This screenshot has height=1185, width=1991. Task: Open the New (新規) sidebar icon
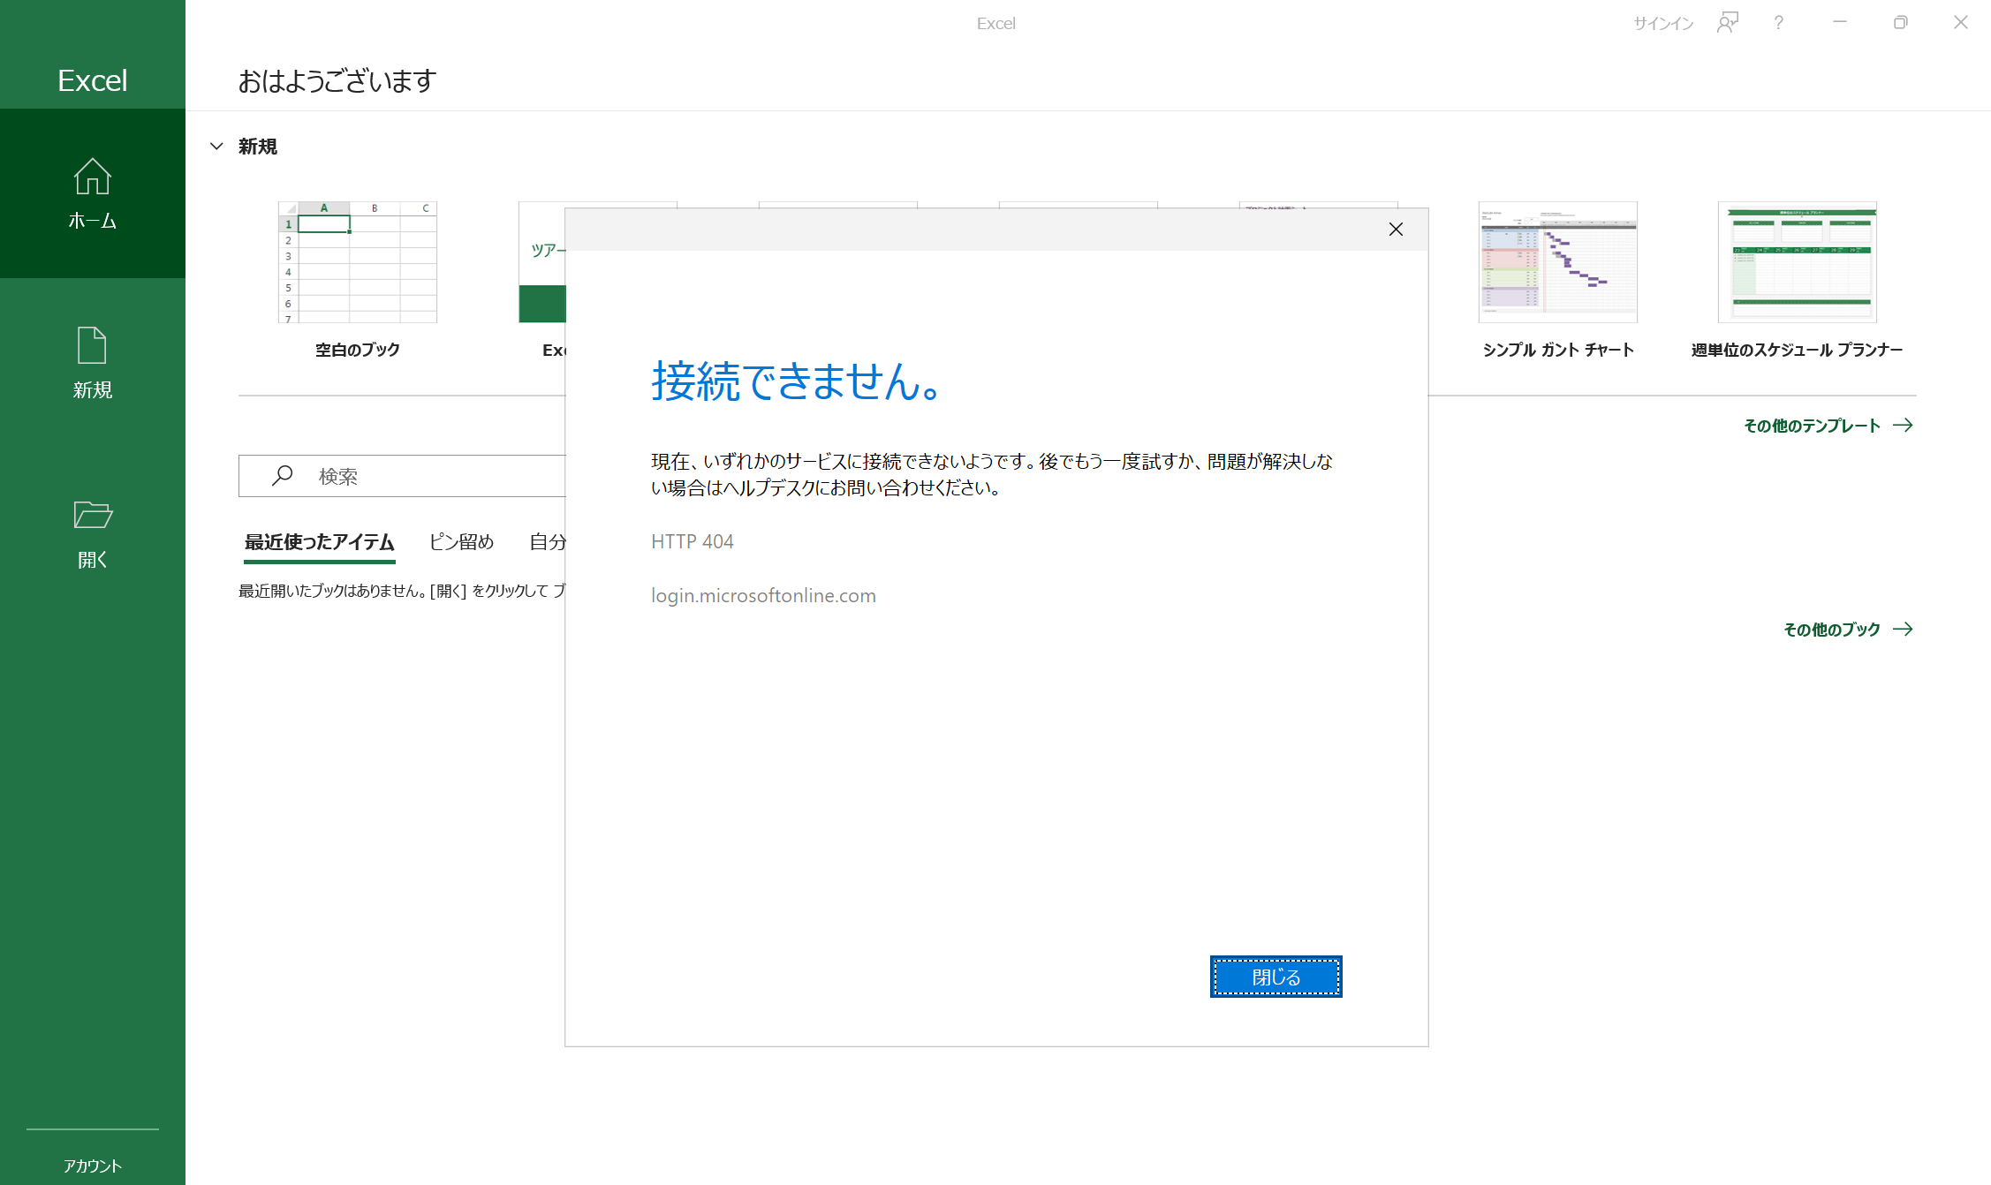(x=92, y=346)
